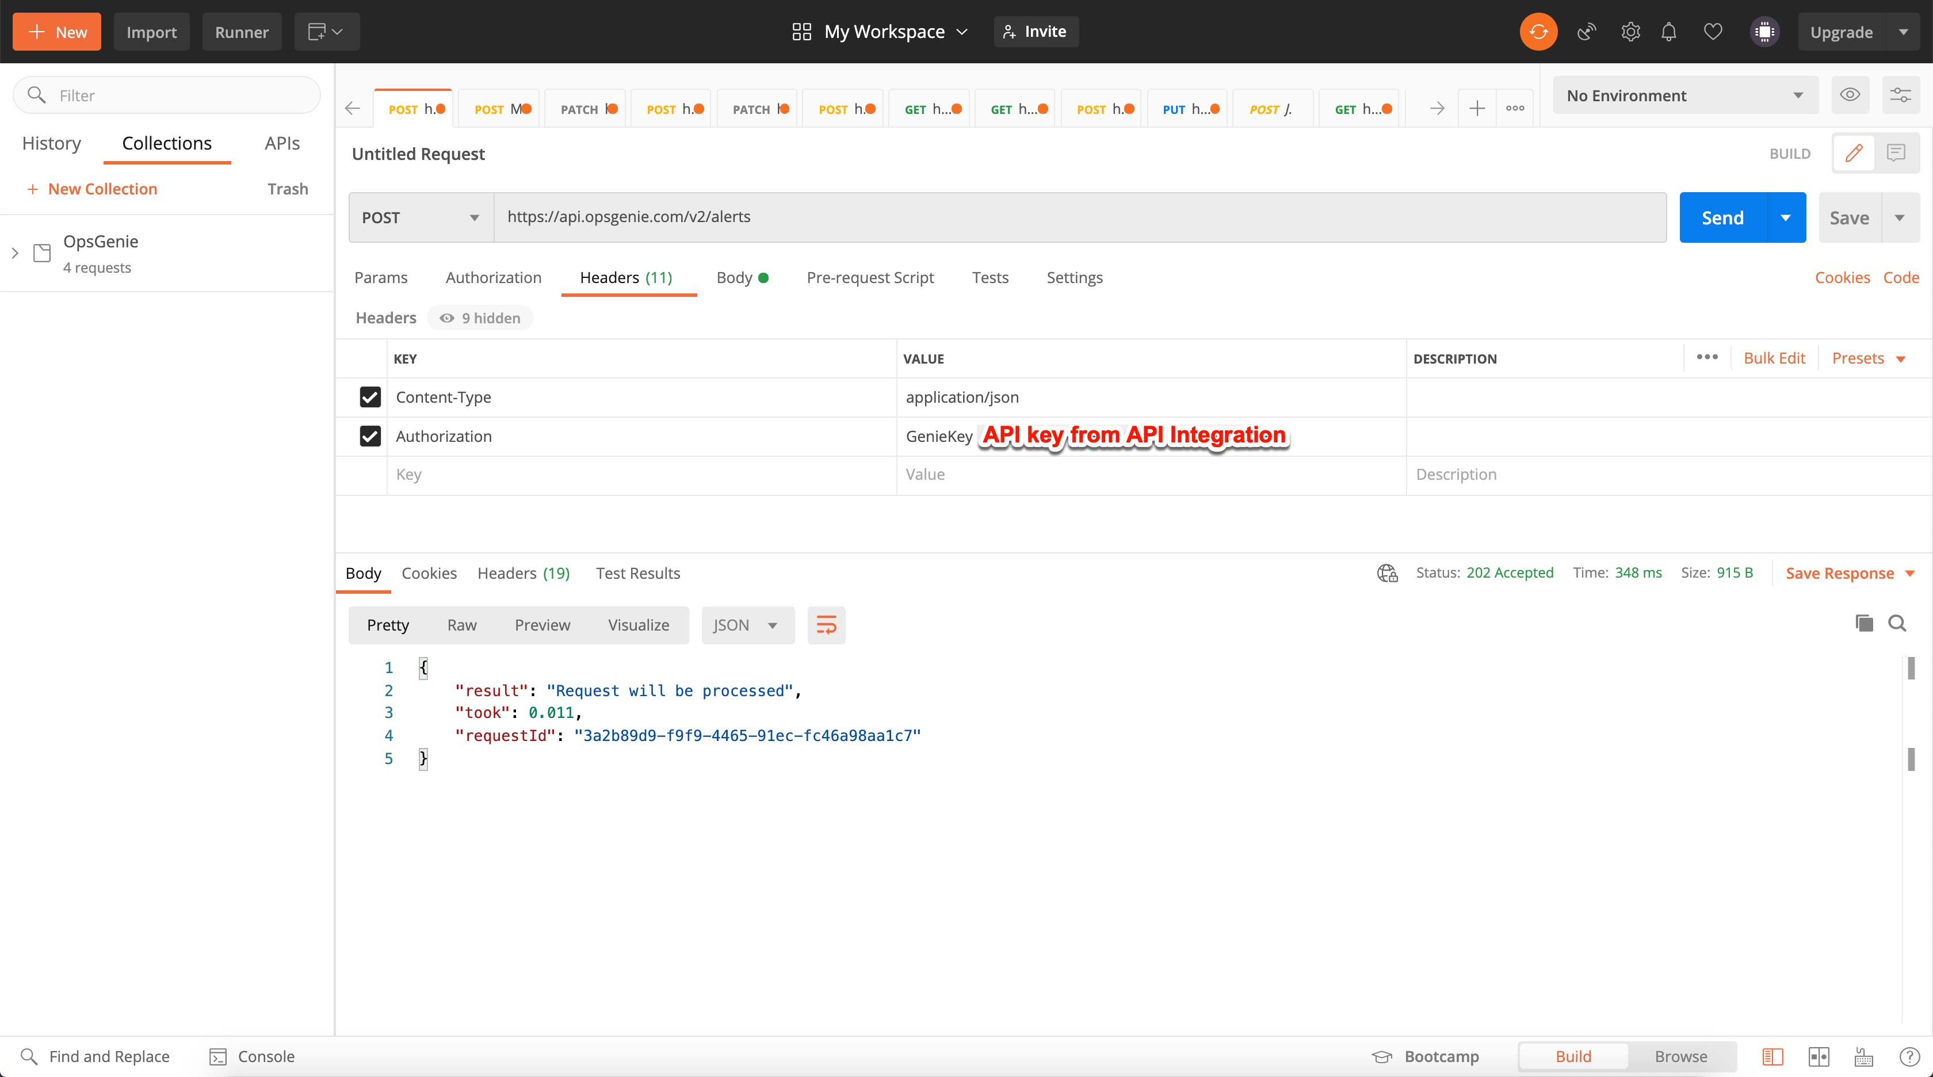This screenshot has height=1077, width=1933.
Task: Open the Capture requests satellite icon
Action: click(x=1586, y=32)
